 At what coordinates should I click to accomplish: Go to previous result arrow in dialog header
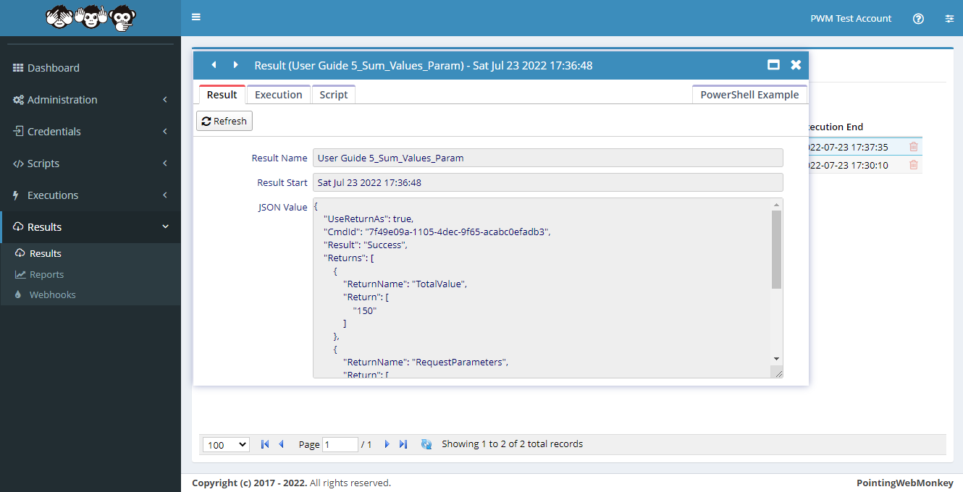[214, 65]
